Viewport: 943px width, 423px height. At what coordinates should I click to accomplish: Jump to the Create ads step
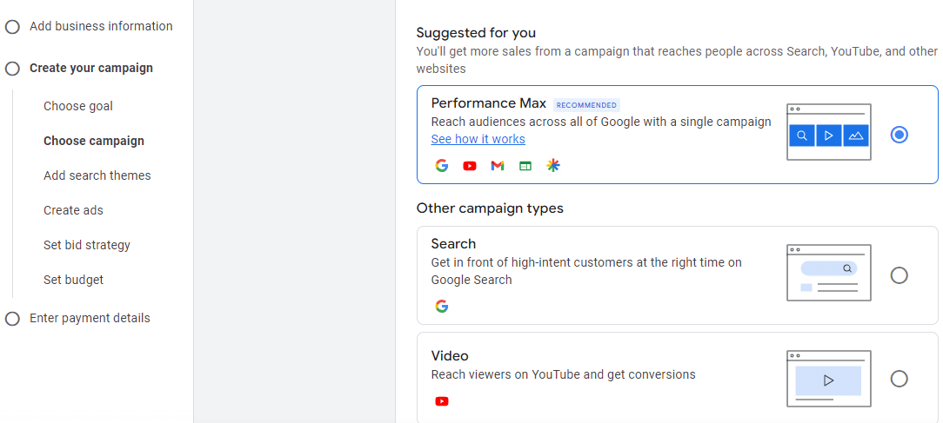(x=73, y=210)
